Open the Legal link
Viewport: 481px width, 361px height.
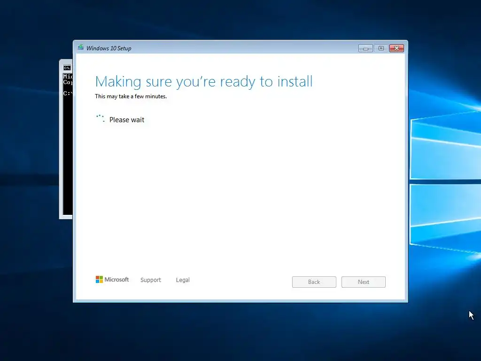(183, 280)
